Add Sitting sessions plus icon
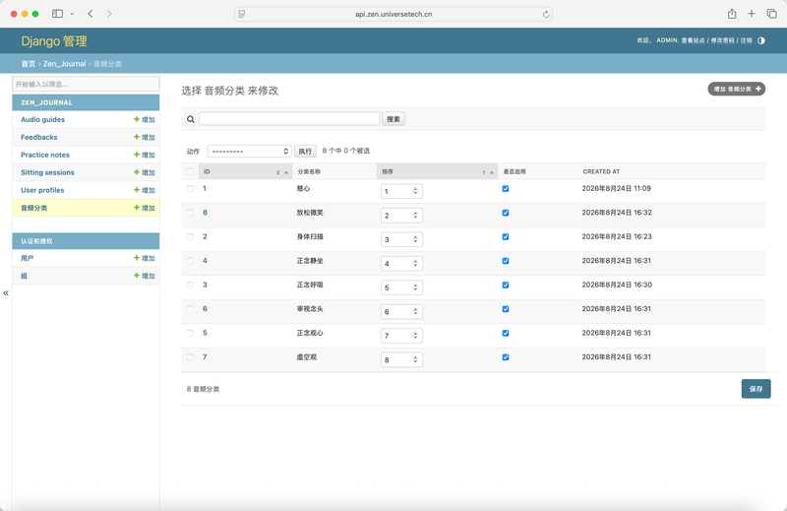The image size is (787, 511). [137, 172]
